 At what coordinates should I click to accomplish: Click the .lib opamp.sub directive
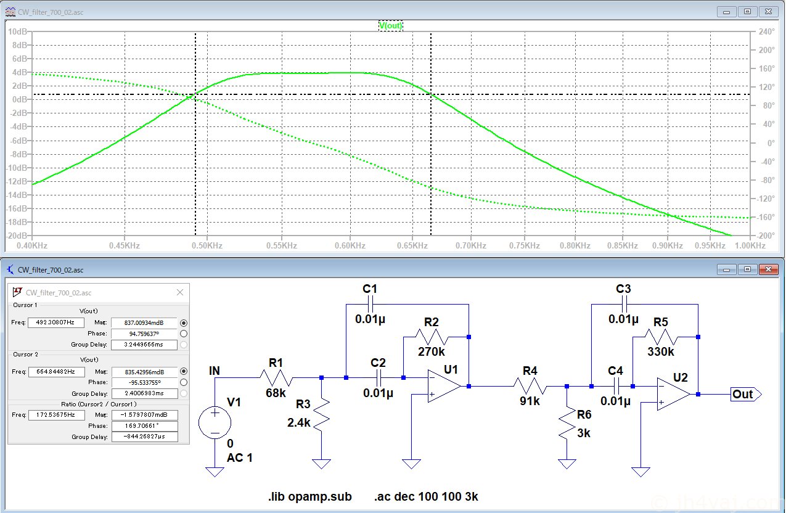click(309, 497)
